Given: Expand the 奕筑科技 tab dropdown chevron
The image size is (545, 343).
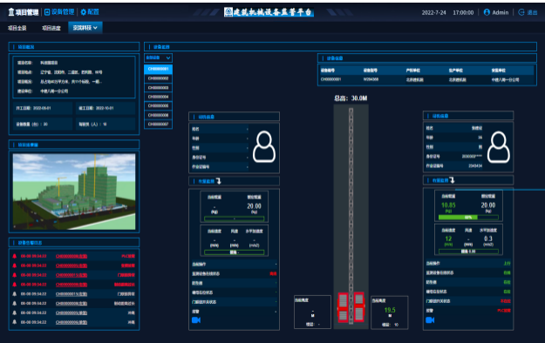Looking at the screenshot, I should 95,28.
